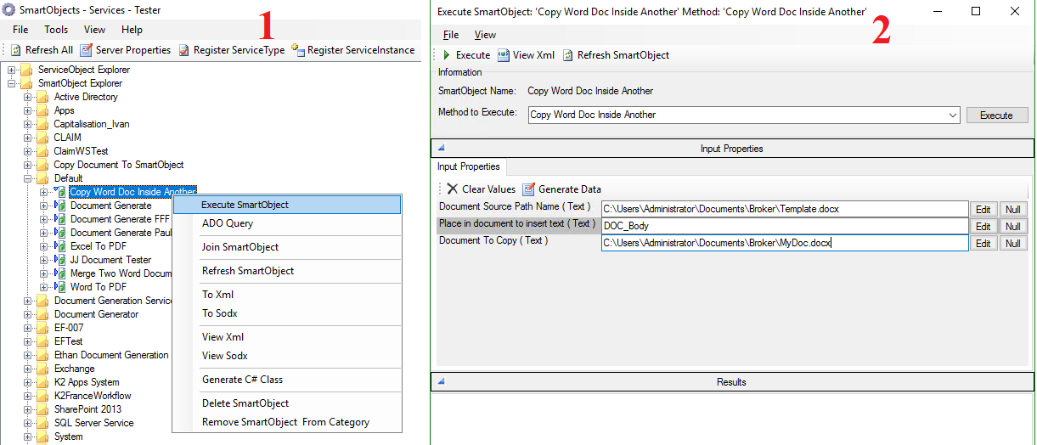Image resolution: width=1037 pixels, height=445 pixels.
Task: Click the Execute button beside method dropdown
Action: click(996, 115)
